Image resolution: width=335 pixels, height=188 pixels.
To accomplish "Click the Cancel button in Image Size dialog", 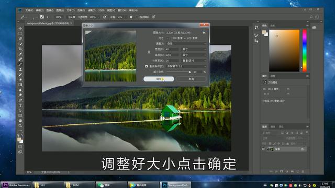I will 192,79.
